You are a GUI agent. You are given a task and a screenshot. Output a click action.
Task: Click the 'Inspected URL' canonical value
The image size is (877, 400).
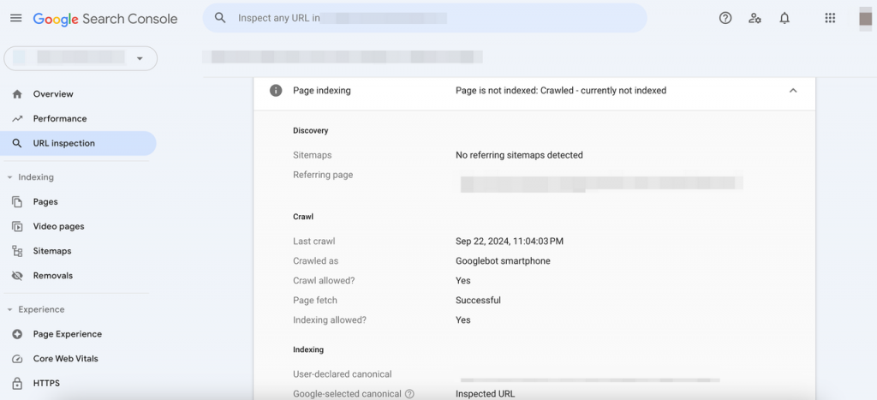485,394
